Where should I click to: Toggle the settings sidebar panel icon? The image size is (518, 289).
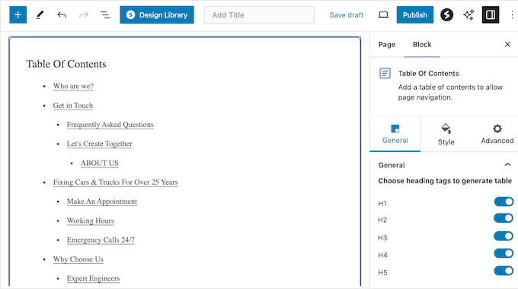pyautogui.click(x=491, y=15)
